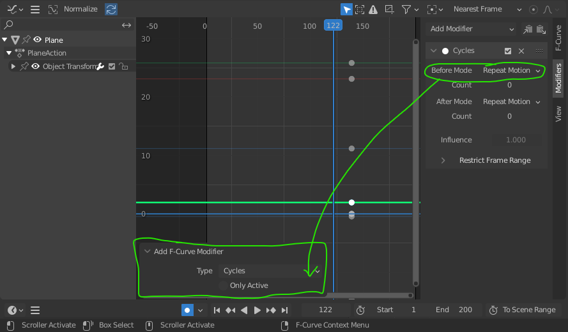Open the Add Modifier dropdown
Image resolution: width=568 pixels, height=332 pixels.
[472, 29]
